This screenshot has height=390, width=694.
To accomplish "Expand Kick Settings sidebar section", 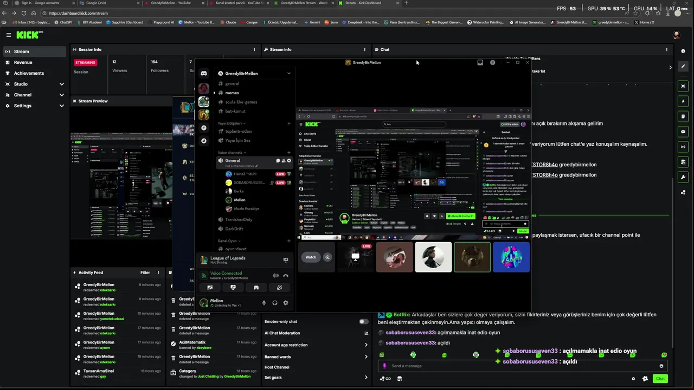I will (61, 106).
